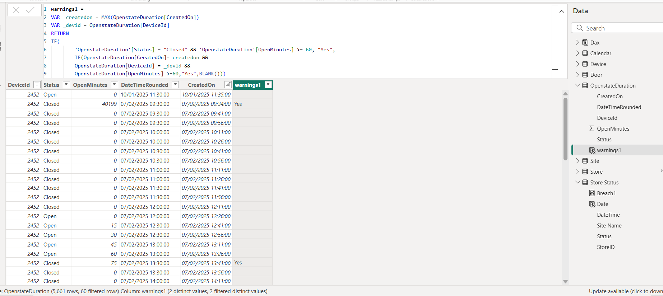
Task: Click the Store Status table icon
Action: coord(585,182)
